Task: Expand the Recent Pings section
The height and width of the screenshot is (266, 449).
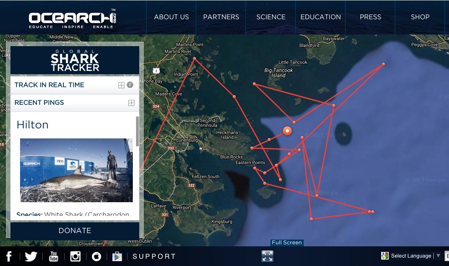Action: pyautogui.click(x=131, y=103)
